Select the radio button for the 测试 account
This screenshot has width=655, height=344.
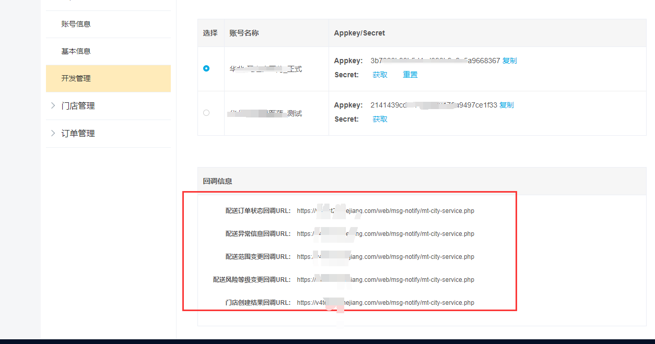[206, 113]
